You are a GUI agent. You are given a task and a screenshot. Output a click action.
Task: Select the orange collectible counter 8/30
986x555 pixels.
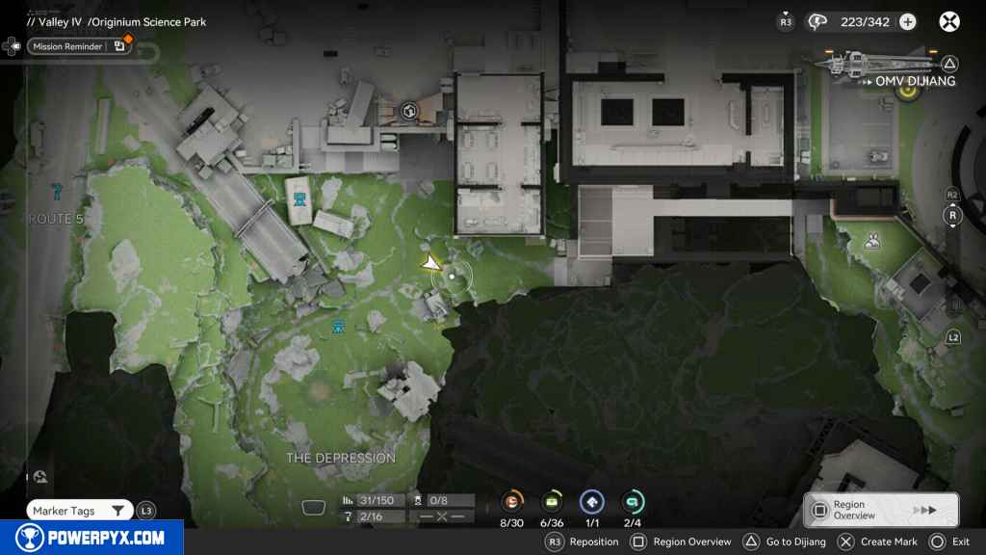[x=512, y=502]
